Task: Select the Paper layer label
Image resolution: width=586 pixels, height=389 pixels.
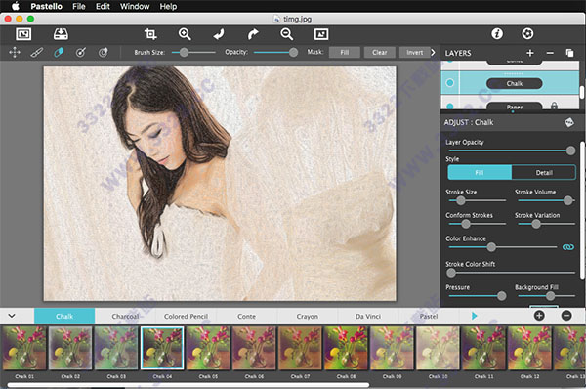Action: 515,107
